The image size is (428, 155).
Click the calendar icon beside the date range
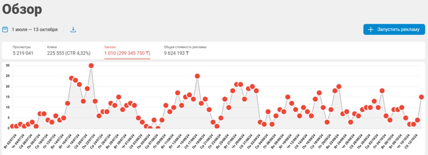click(x=5, y=29)
